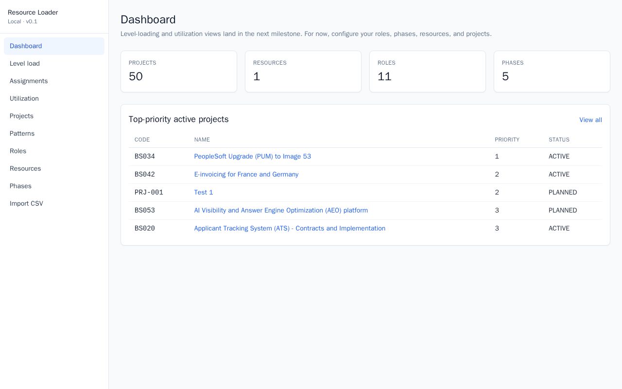Click the Code column header
Viewport: 622px width, 389px height.
tap(142, 140)
